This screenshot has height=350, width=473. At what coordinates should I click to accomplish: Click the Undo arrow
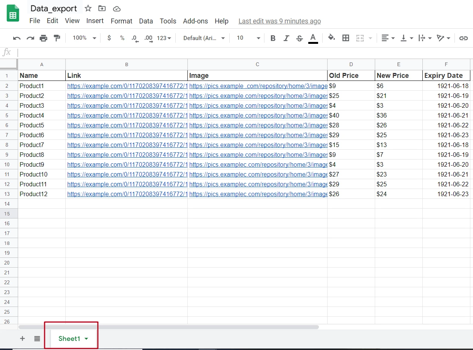17,38
